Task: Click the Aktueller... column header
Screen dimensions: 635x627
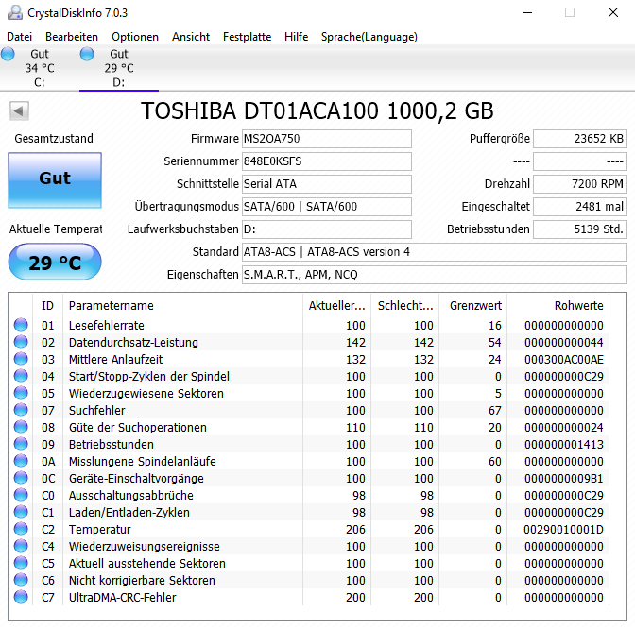Action: [x=336, y=306]
